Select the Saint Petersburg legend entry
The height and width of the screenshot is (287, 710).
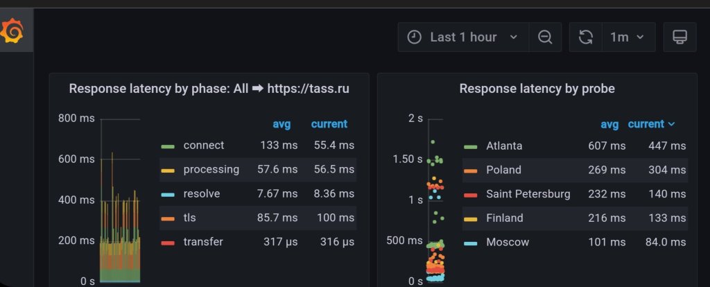tap(528, 194)
